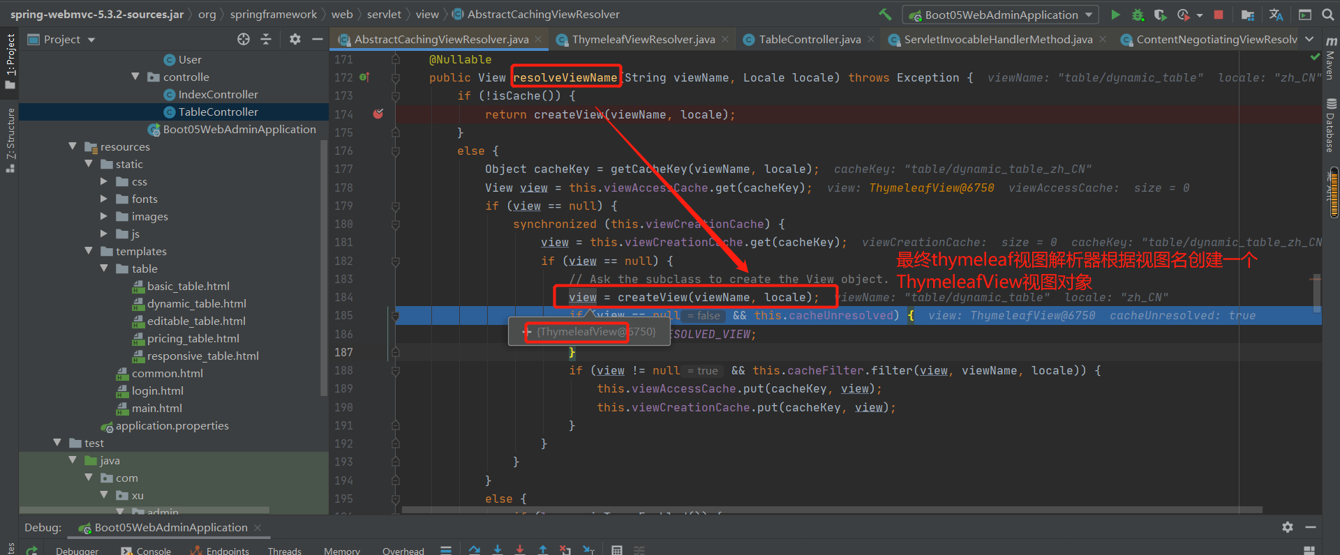Toggle code fold at line 179
Image resolution: width=1340 pixels, height=555 pixels.
[x=396, y=206]
